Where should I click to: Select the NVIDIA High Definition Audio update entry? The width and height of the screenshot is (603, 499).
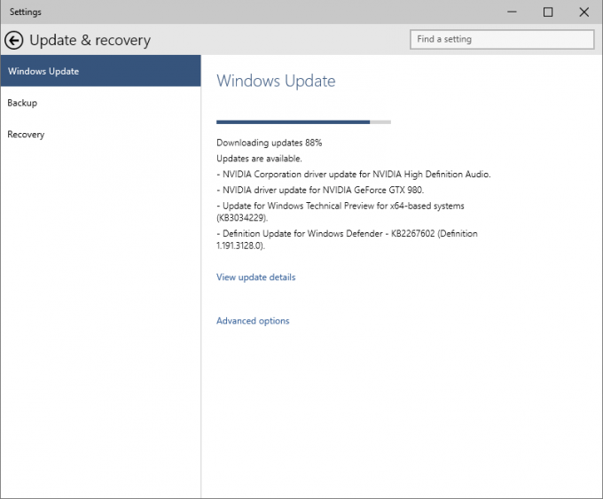(x=354, y=174)
